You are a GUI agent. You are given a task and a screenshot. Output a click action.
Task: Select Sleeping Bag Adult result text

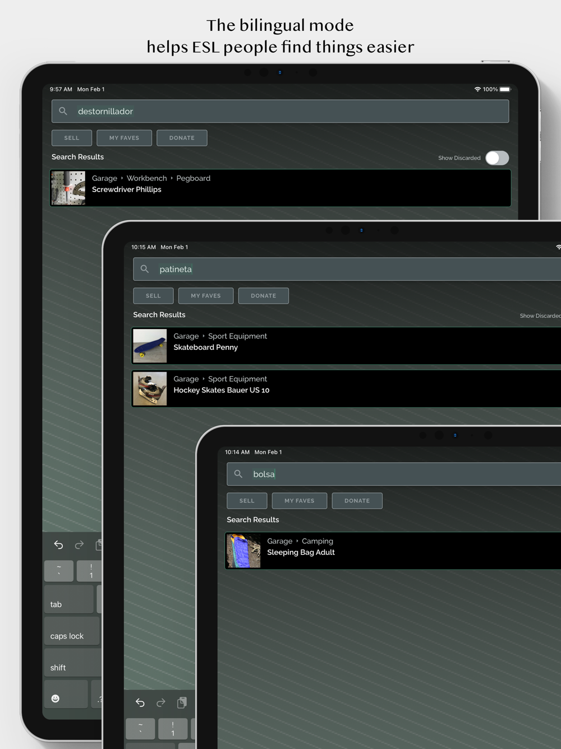point(301,552)
